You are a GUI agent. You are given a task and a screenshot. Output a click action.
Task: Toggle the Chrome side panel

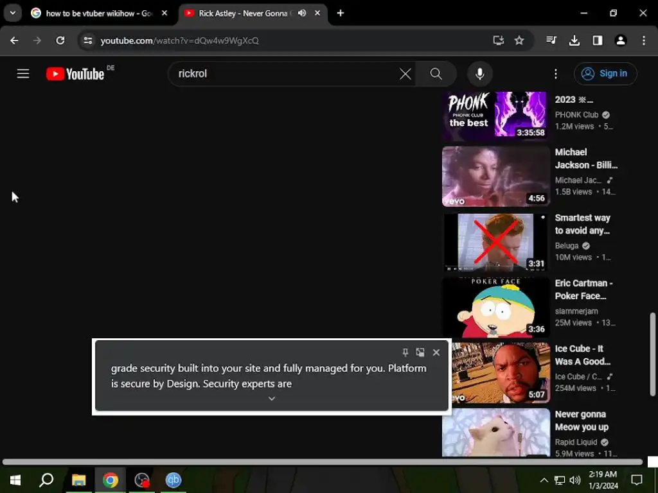click(598, 40)
